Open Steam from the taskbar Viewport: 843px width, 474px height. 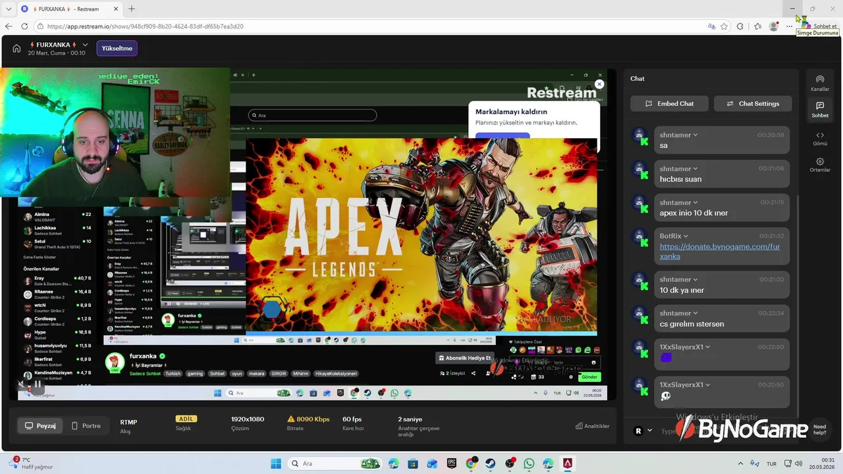click(491, 463)
